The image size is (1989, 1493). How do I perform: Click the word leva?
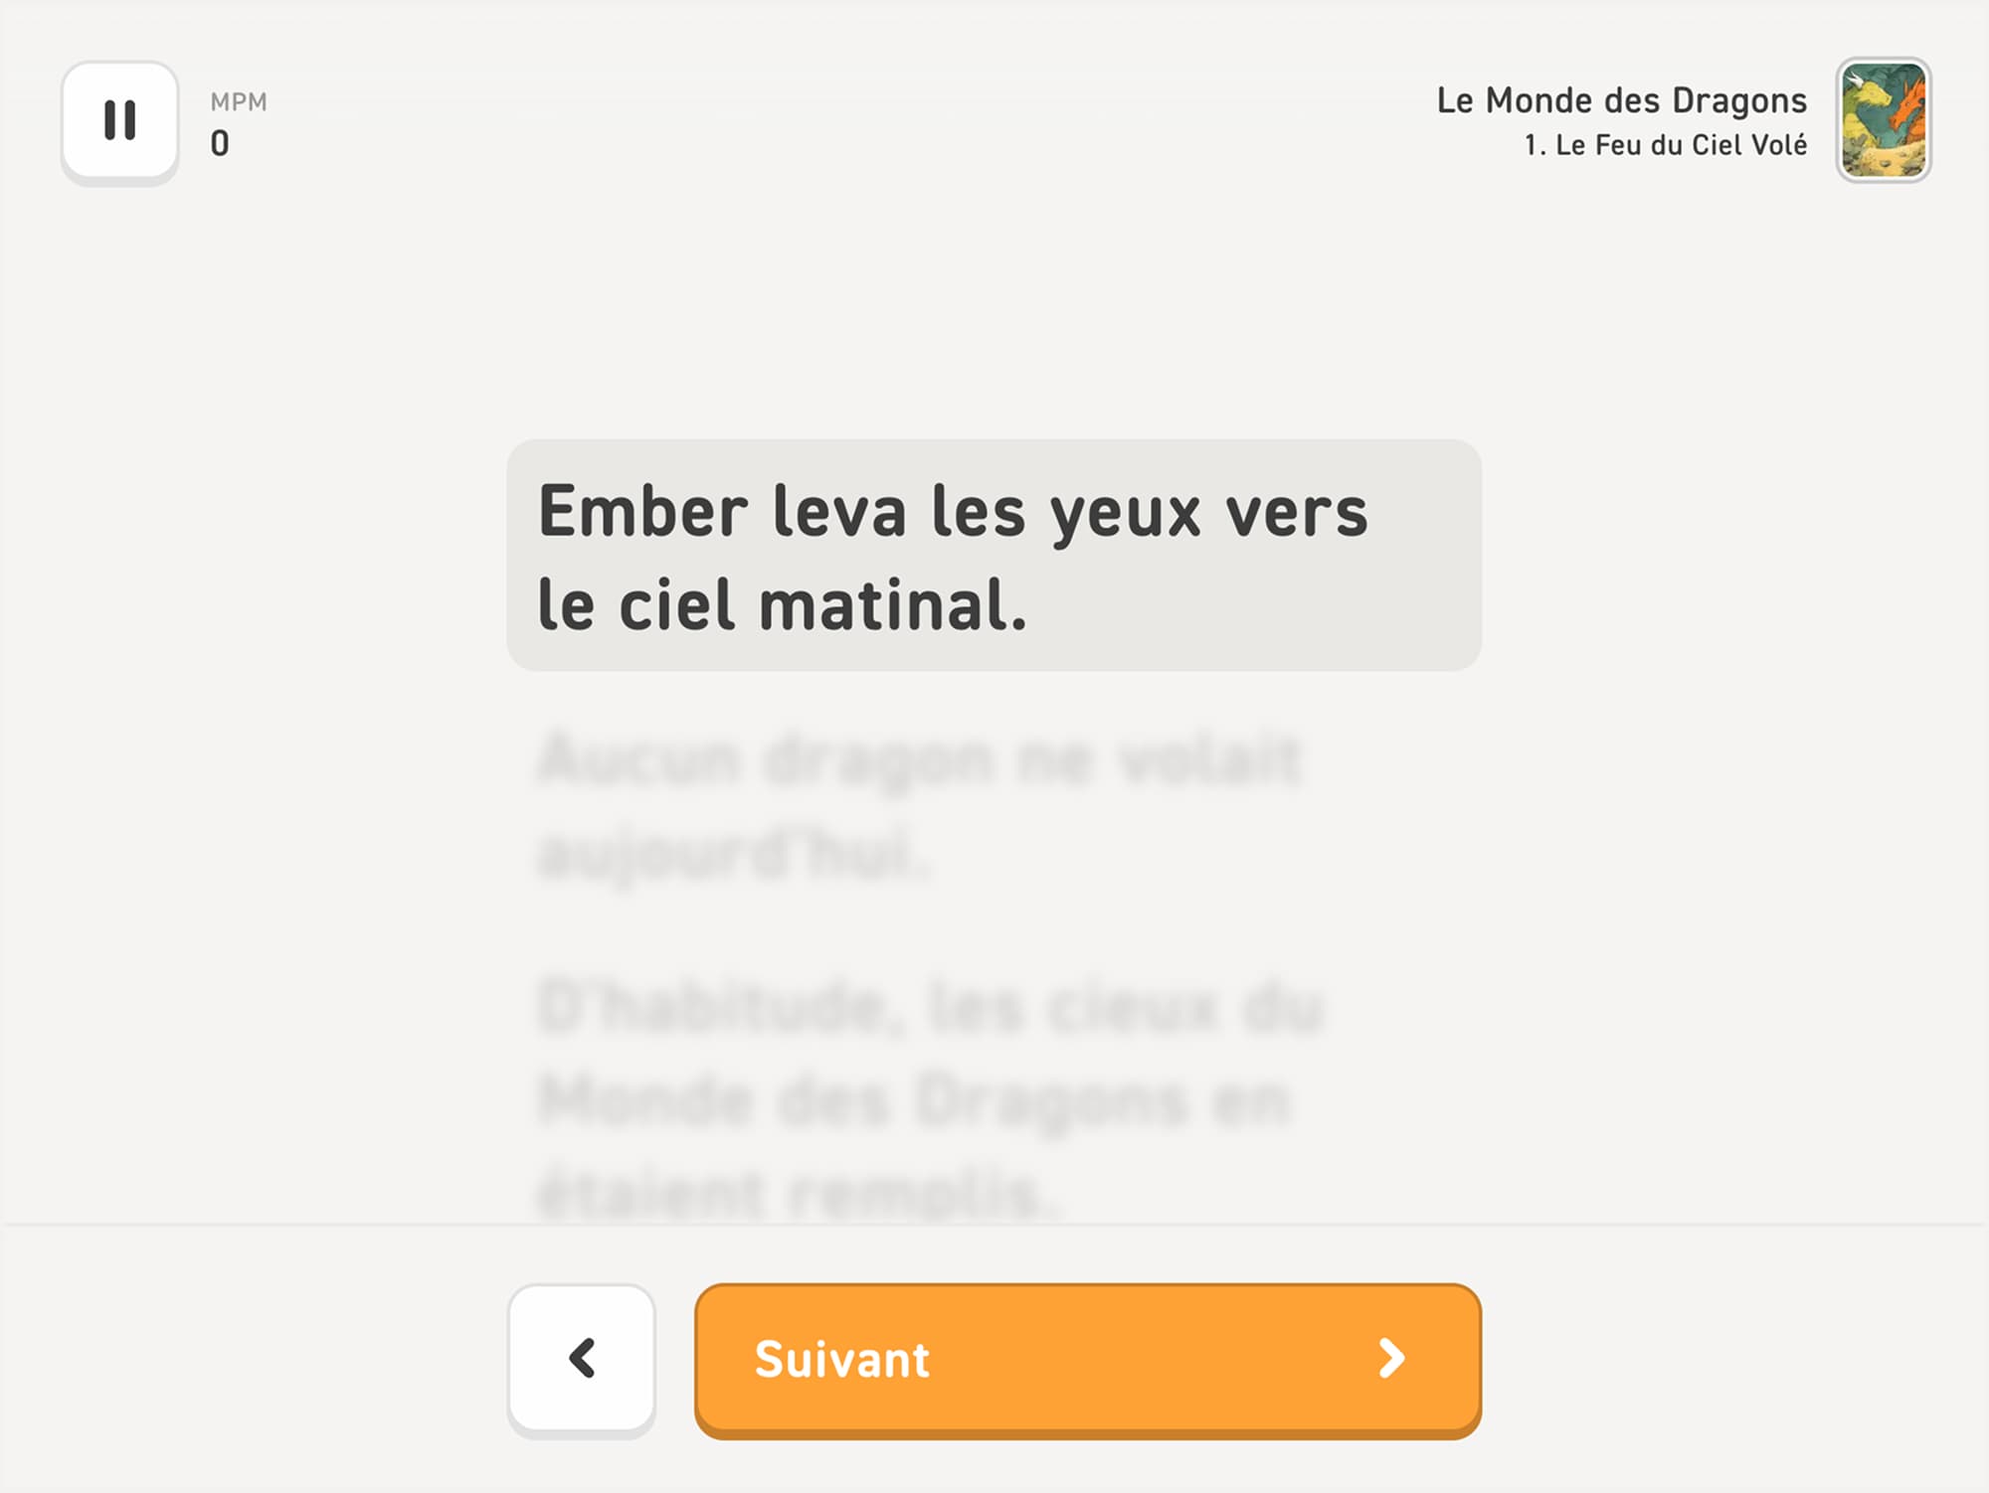[x=840, y=512]
